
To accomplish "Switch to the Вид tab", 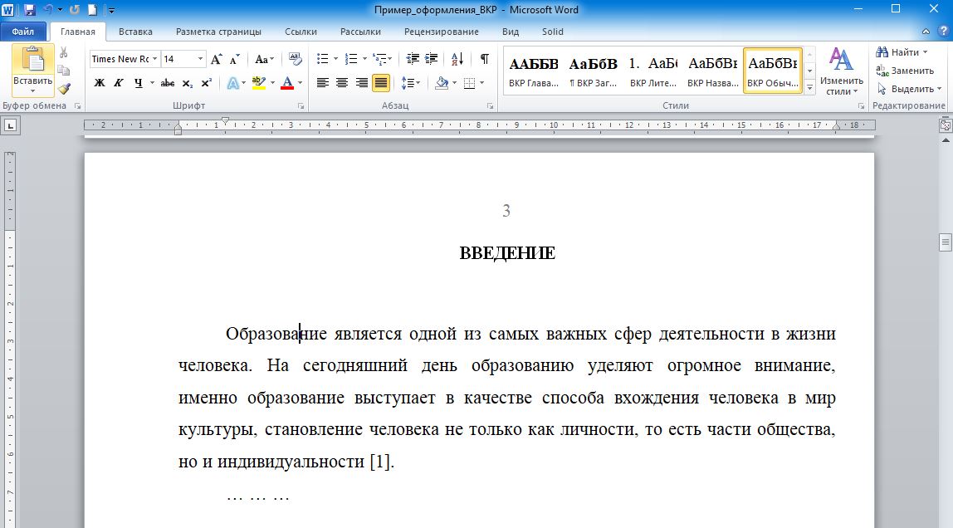I will pyautogui.click(x=511, y=32).
